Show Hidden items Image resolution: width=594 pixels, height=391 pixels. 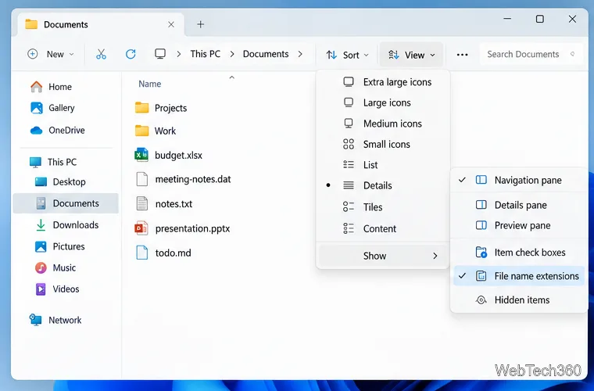click(x=519, y=300)
